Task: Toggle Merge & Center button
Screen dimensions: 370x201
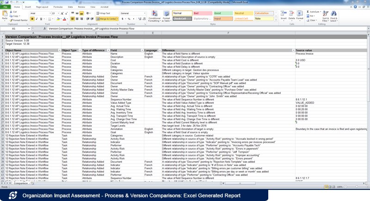Action: click(108, 19)
